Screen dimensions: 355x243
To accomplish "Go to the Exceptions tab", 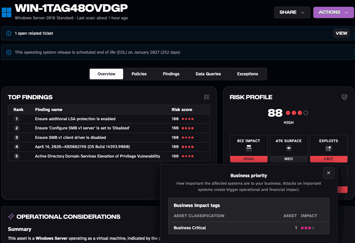I will pos(248,74).
